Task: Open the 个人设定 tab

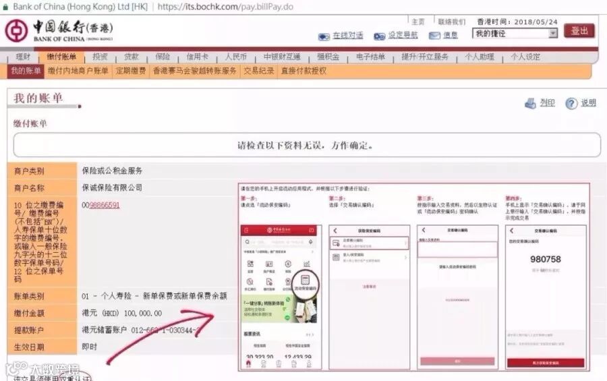Action: click(525, 57)
